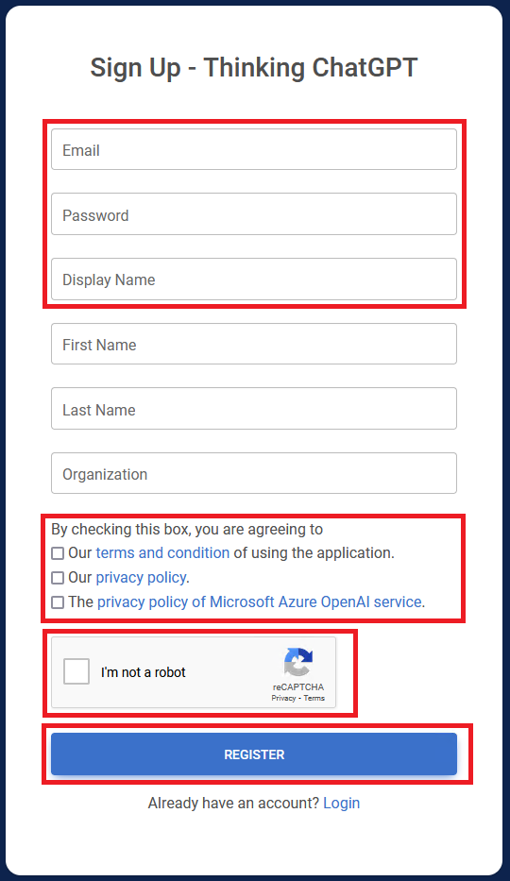Click into the Display Name field
Viewport: 510px width, 881px height.
click(x=254, y=280)
